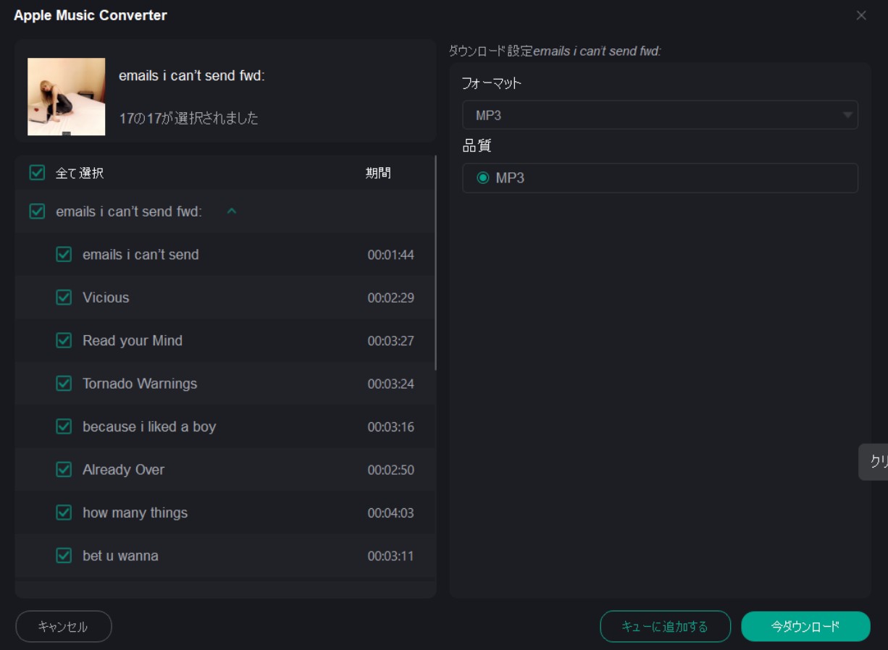
Task: Click the duration 00:04:03
Action: coord(391,513)
